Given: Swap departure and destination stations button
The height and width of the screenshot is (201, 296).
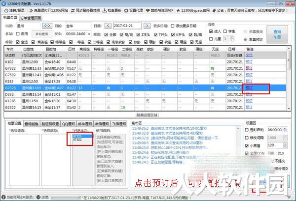Looking at the screenshot, I should [x=47, y=26].
